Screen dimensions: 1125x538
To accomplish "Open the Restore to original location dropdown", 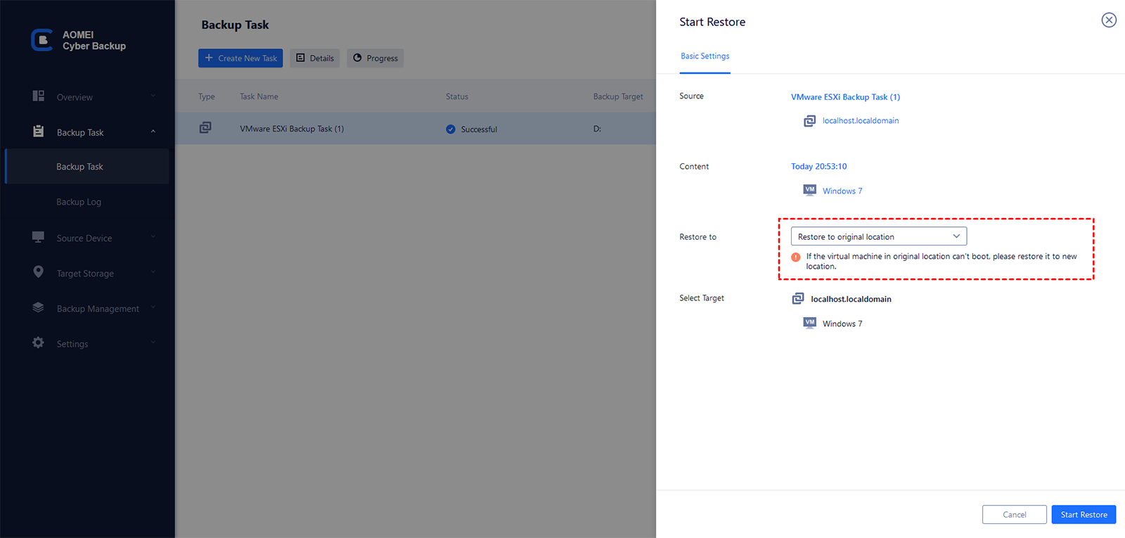I will coord(879,236).
